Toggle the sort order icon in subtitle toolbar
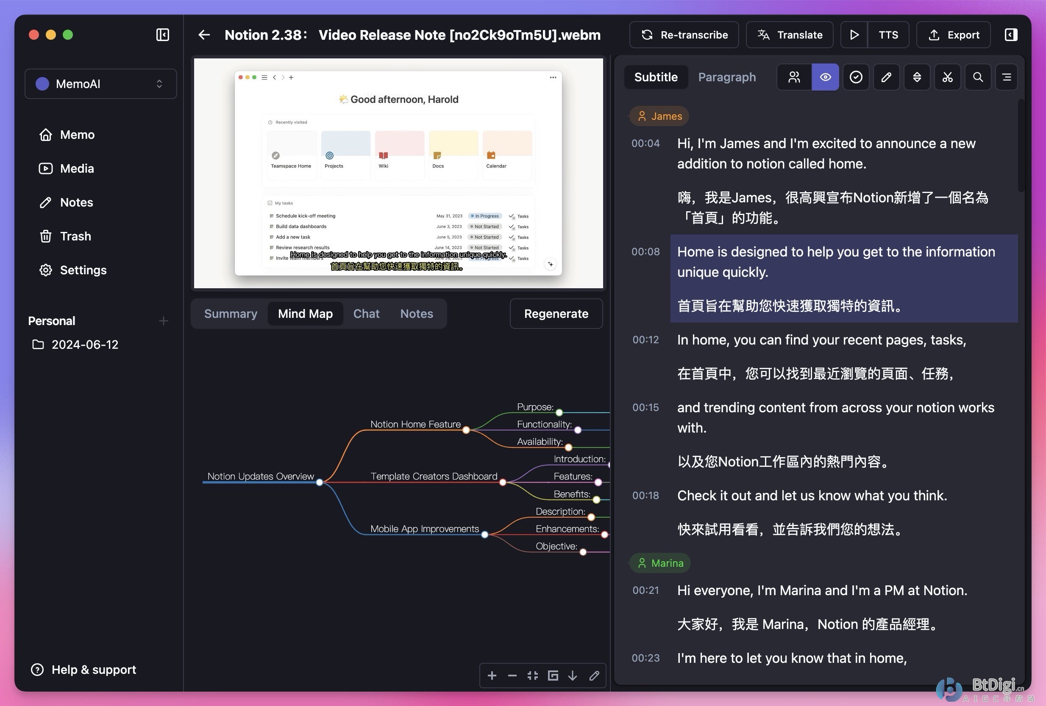This screenshot has width=1046, height=706. pos(917,77)
